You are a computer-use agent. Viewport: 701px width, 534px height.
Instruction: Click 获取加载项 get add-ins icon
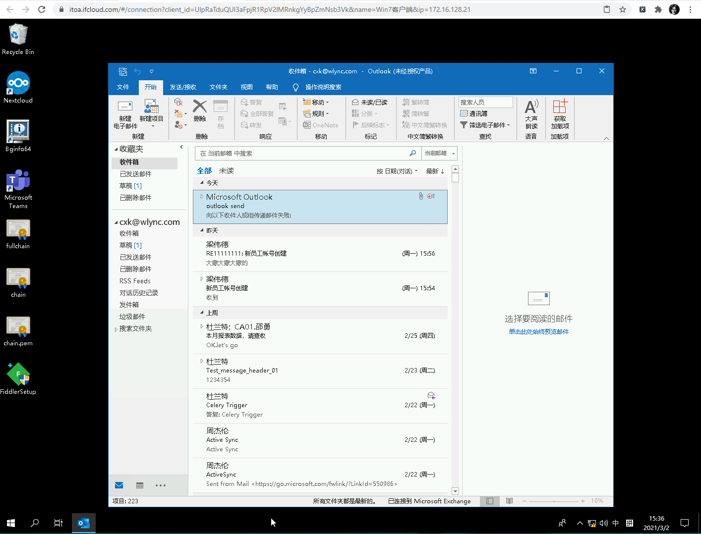coord(560,114)
